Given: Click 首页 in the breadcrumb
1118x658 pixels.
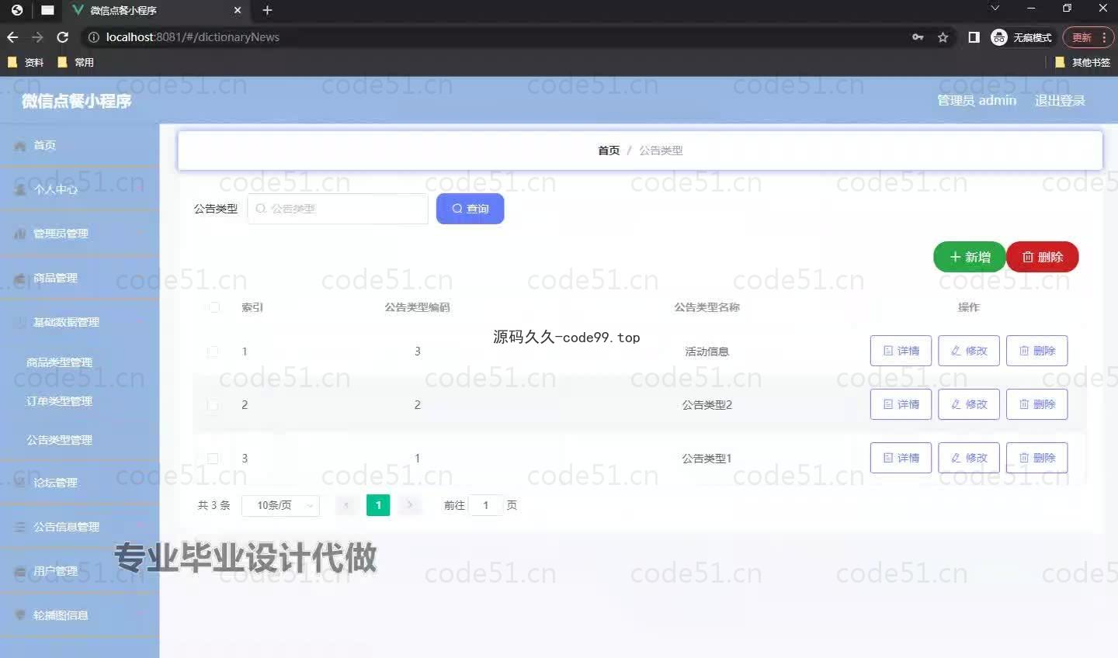Looking at the screenshot, I should 609,151.
